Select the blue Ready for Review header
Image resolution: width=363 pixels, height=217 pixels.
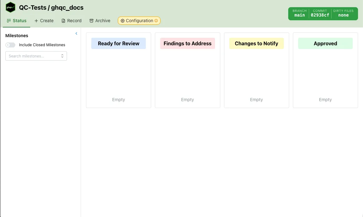pyautogui.click(x=118, y=43)
